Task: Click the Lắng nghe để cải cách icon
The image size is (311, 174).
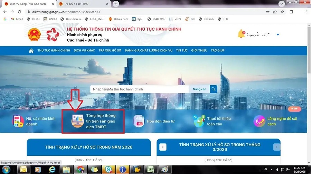Action: pyautogui.click(x=259, y=121)
